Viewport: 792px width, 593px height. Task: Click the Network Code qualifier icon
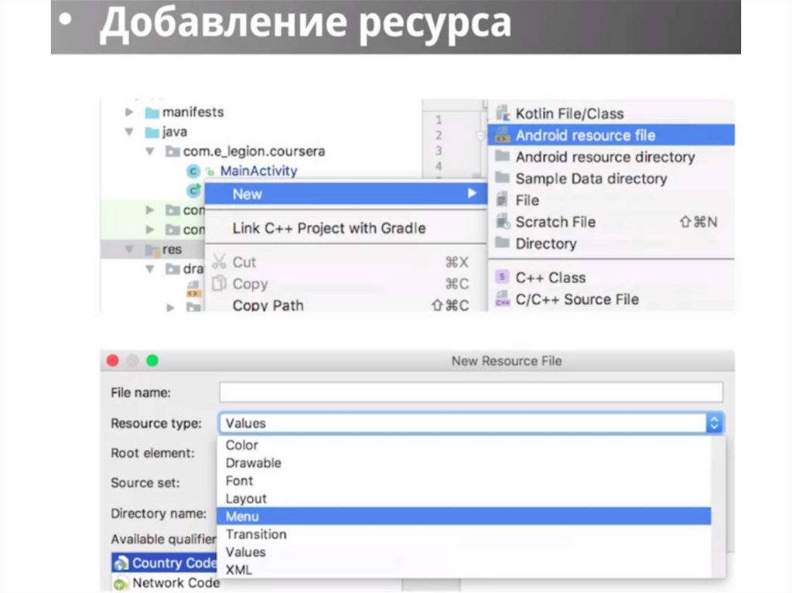point(121,583)
